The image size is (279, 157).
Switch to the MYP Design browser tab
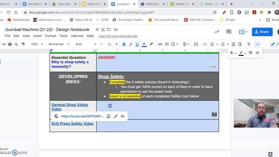click(x=153, y=4)
